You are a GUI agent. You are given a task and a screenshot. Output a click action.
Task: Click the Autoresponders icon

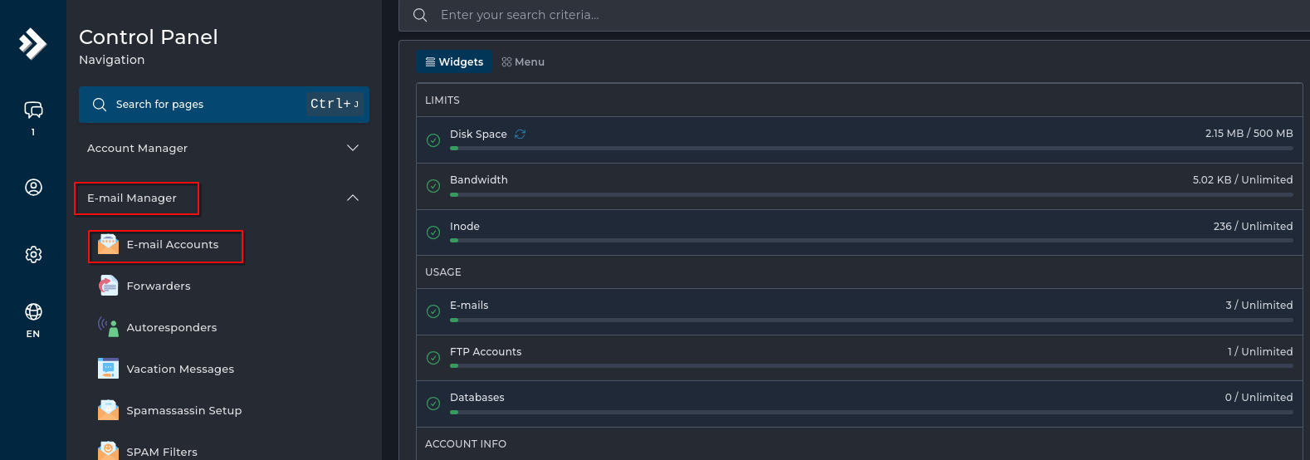click(x=108, y=327)
